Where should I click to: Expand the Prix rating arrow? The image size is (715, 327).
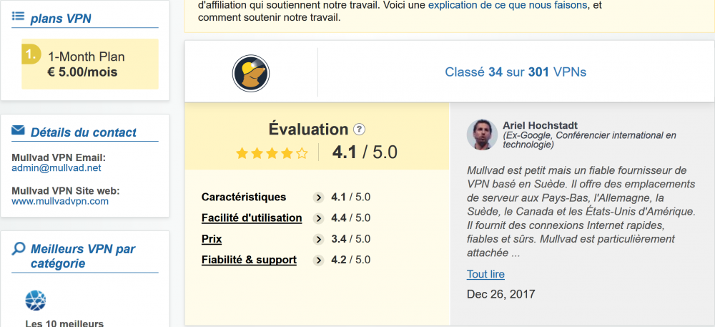click(x=319, y=239)
